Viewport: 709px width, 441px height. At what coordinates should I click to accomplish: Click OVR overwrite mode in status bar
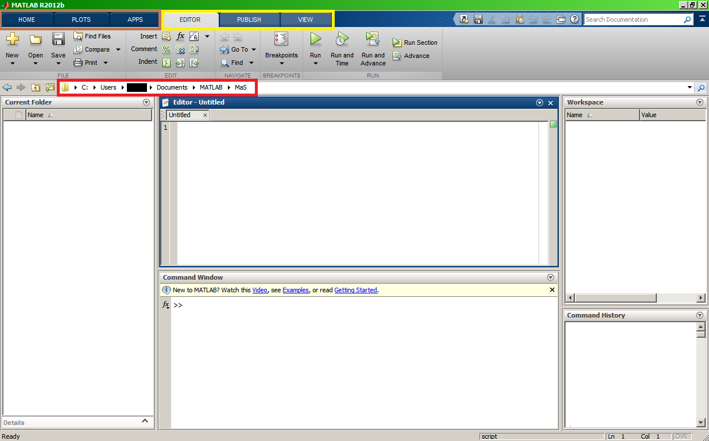tap(681, 436)
